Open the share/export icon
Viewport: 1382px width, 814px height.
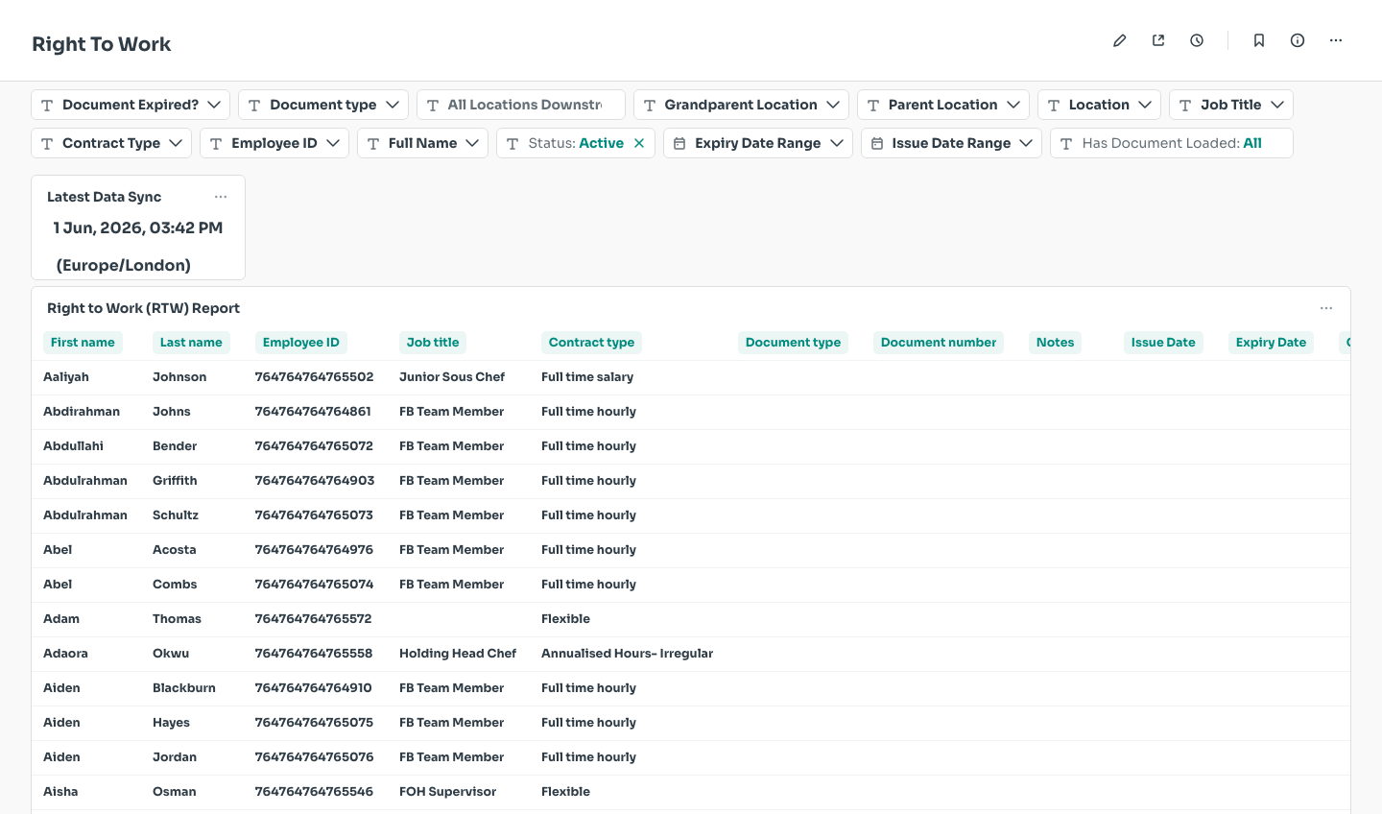(1158, 40)
